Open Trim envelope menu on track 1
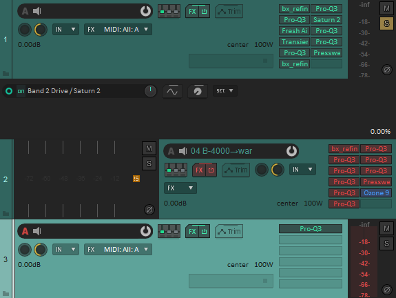The height and width of the screenshot is (298, 396). click(229, 12)
